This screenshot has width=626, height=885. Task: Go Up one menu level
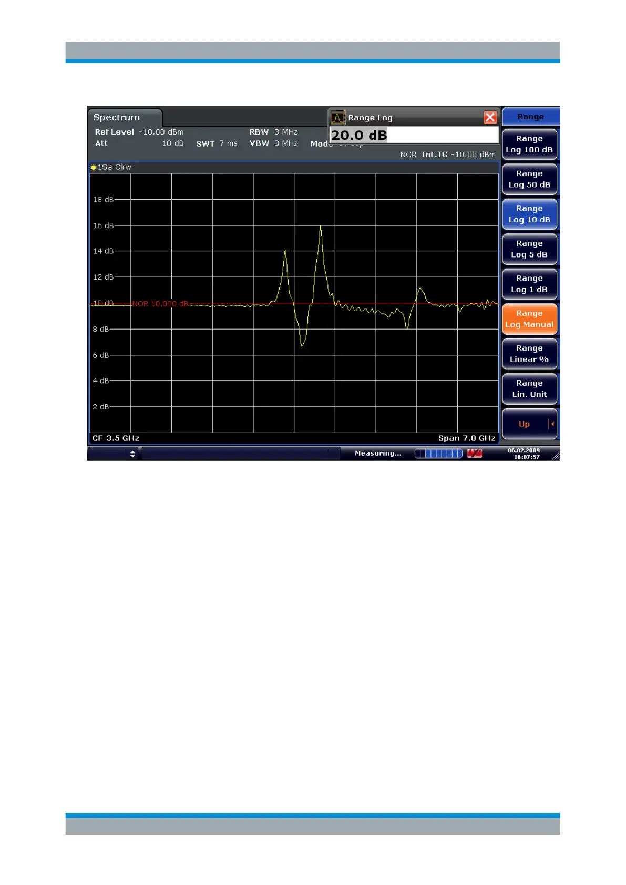[529, 424]
